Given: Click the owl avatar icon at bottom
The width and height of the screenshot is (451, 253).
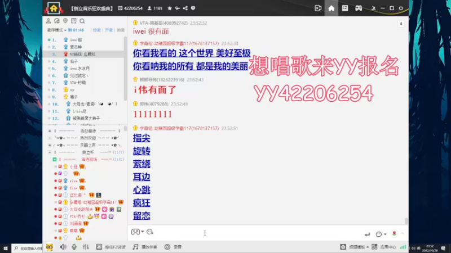Looking at the screenshot, I should (x=50, y=247).
